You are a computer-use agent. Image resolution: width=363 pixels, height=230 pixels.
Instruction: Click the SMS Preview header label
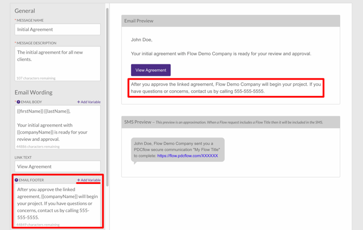pyautogui.click(x=138, y=122)
